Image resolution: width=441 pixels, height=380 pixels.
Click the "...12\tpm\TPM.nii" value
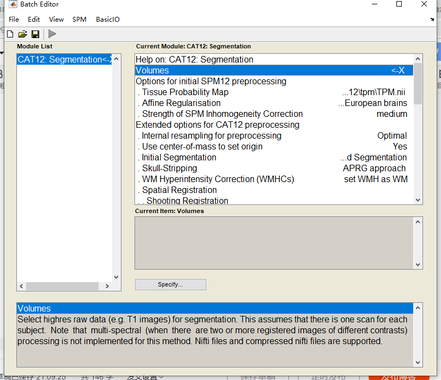pos(373,92)
